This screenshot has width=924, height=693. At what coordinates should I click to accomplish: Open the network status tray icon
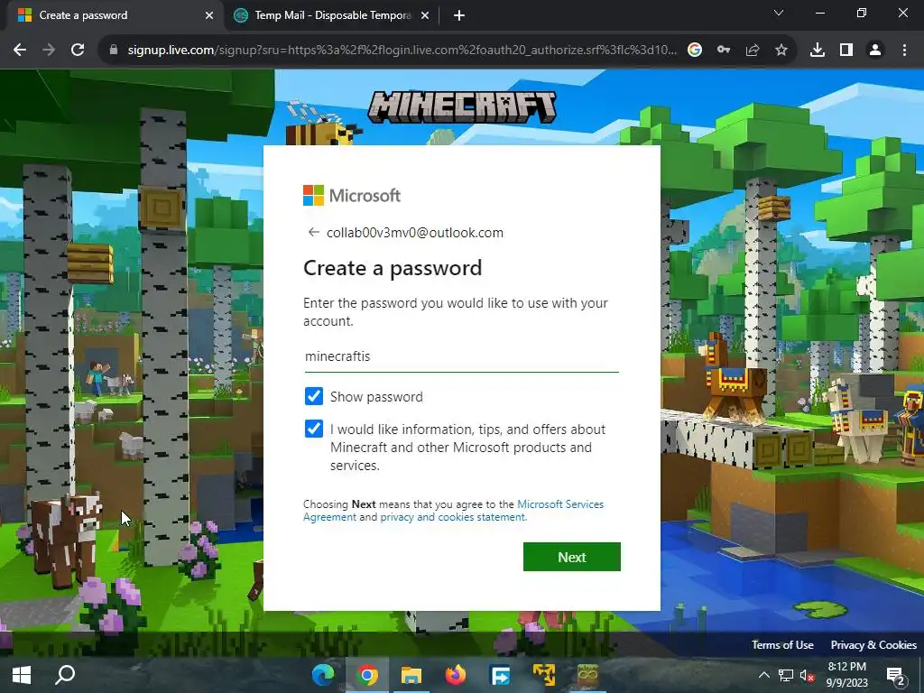coord(786,675)
